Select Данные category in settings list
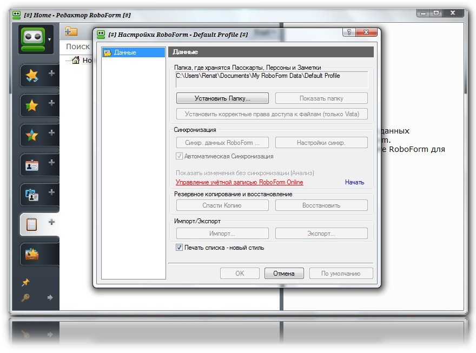 click(134, 52)
